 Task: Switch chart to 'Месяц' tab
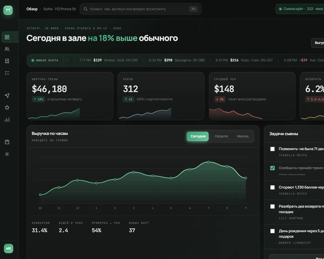pyautogui.click(x=243, y=136)
